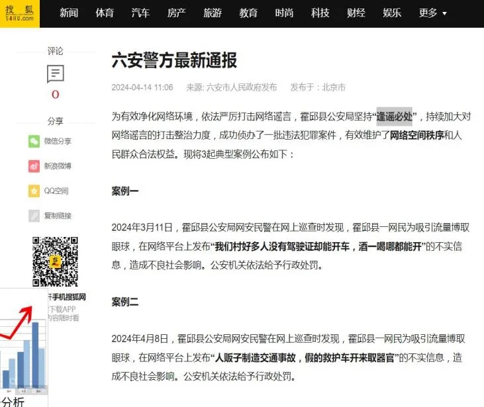
Task: Select the 财经 menu item
Action: pyautogui.click(x=356, y=13)
